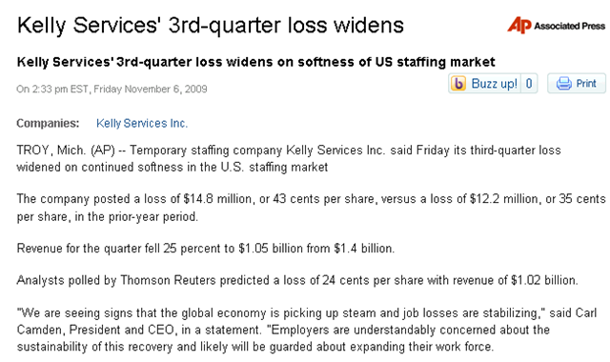Click the Thomson Reuters analysts paragraph
610x362 pixels.
coord(297,280)
